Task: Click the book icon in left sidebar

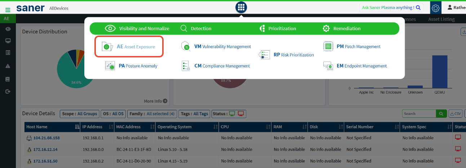Action: 8,79
